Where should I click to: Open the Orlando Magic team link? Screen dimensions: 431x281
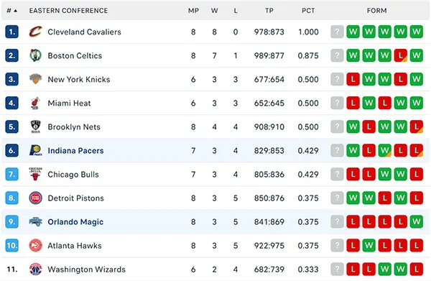pos(75,222)
